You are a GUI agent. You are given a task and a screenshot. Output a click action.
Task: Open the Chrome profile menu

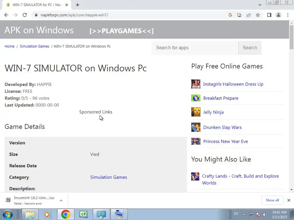point(278,15)
